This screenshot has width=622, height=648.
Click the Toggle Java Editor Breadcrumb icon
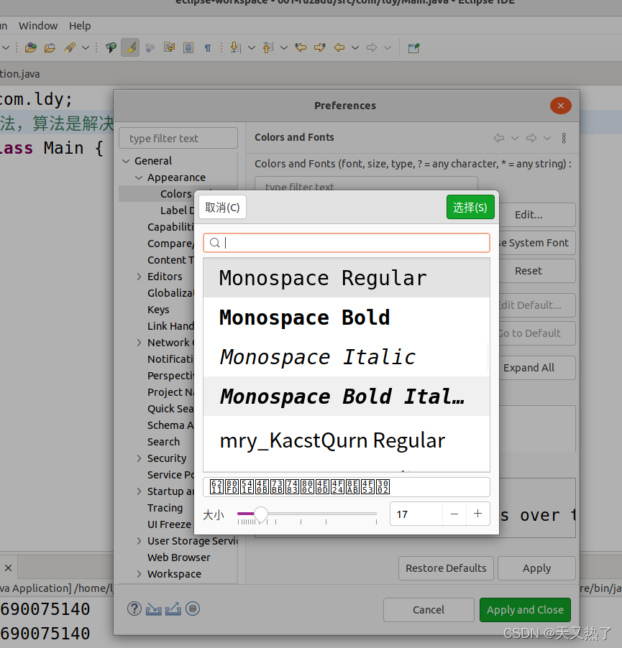[111, 47]
